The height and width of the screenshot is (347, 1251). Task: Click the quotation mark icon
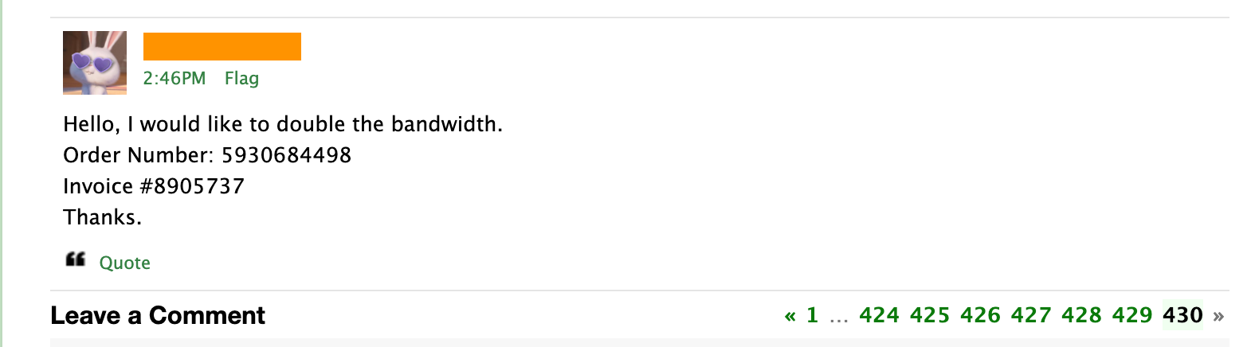pos(76,259)
